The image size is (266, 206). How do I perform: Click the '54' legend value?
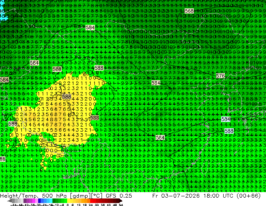120,205
